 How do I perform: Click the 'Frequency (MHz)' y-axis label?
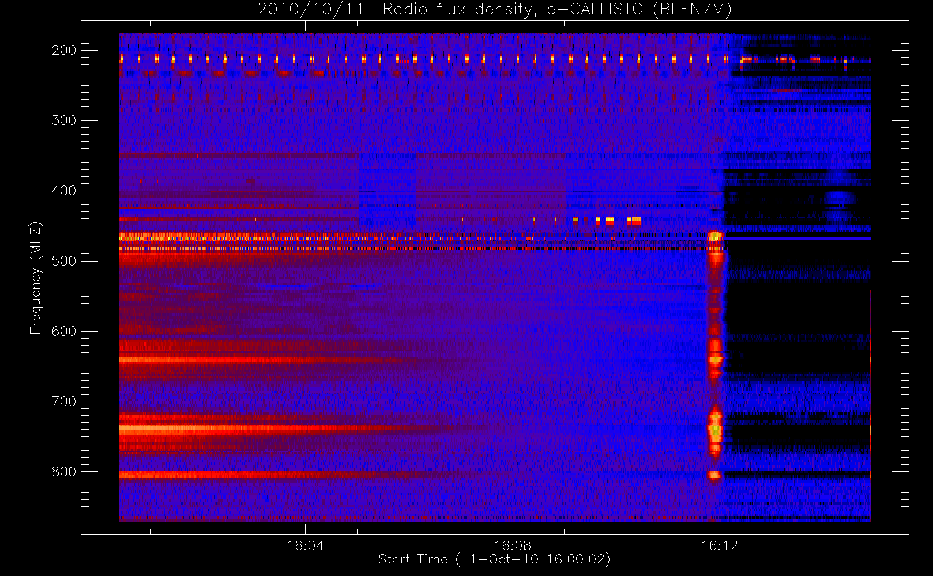coord(35,278)
